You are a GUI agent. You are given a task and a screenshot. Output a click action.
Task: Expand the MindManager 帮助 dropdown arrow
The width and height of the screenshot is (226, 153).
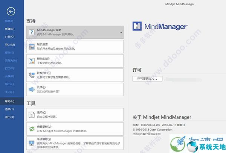(121, 32)
